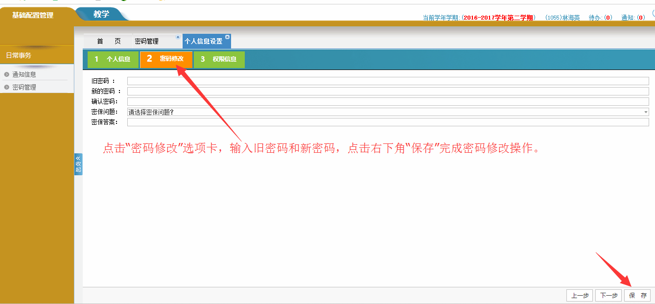Open the 密保问题 dropdown arrow
This screenshot has height=304, width=655.
point(646,112)
